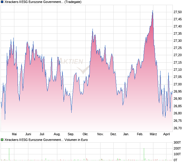This screenshot has height=163, width=185.
Task: Select the Juni month marker
Action: click(x=28, y=134)
